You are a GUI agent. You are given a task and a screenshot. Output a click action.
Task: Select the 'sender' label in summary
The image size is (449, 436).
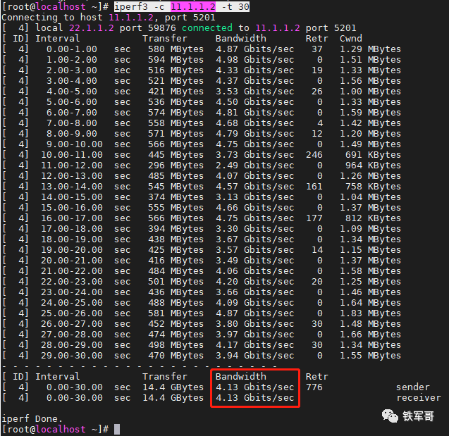click(x=412, y=387)
